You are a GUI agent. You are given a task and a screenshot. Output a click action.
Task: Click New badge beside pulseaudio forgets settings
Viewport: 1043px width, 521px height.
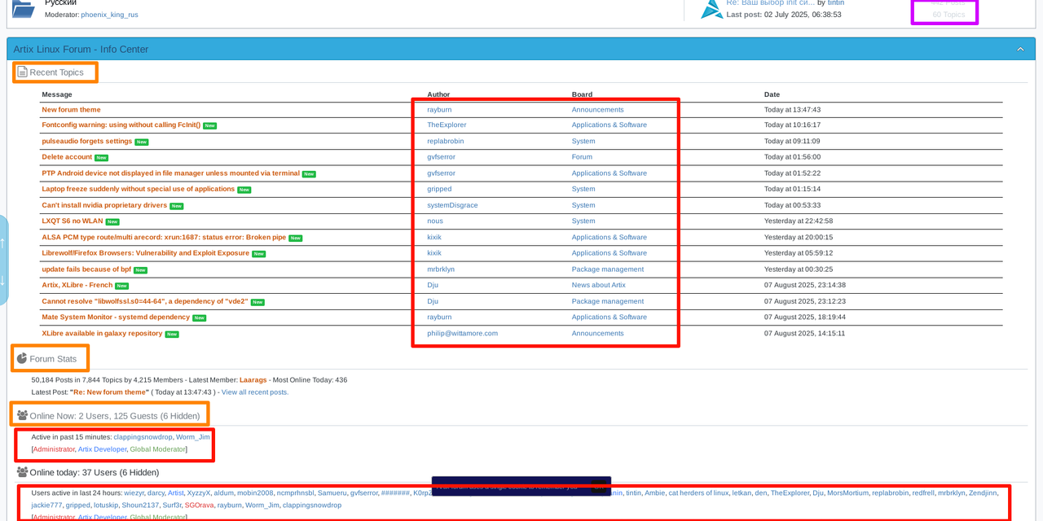point(141,142)
